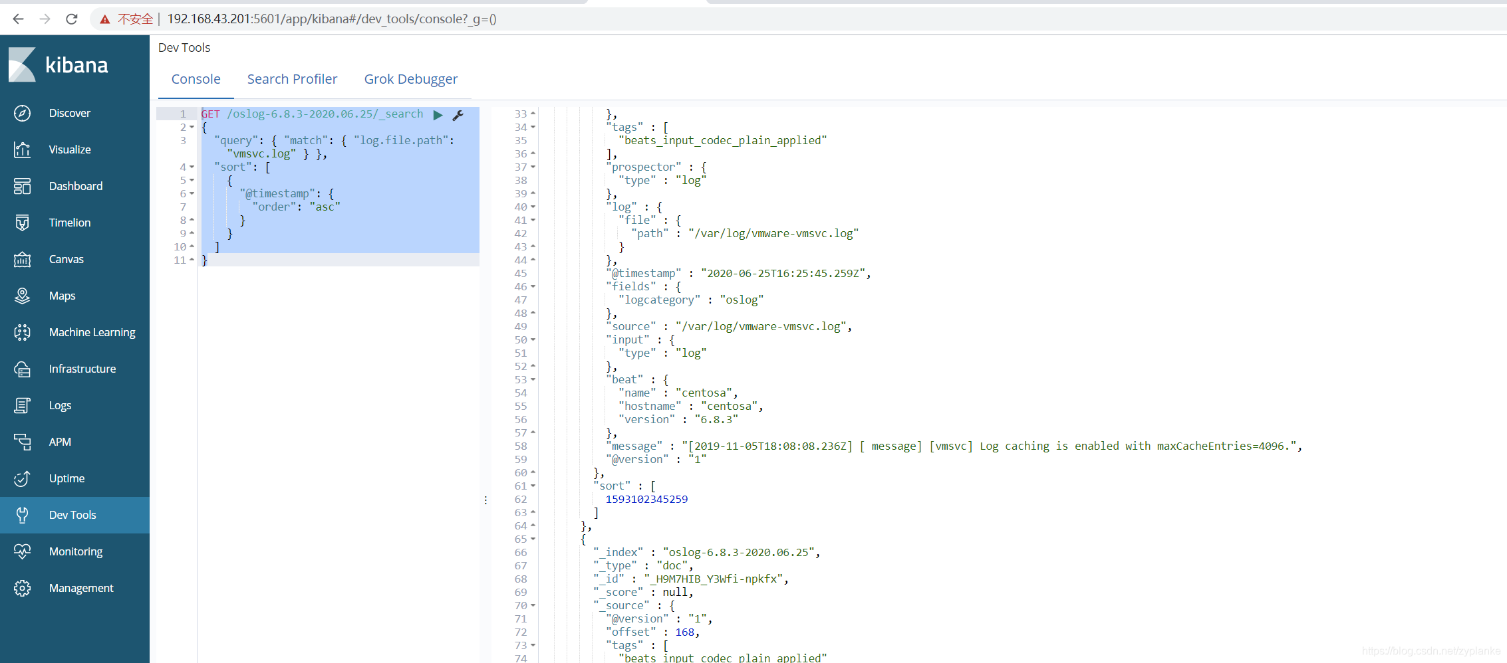
Task: Open Uptime icon in sidebar
Action: tap(22, 478)
